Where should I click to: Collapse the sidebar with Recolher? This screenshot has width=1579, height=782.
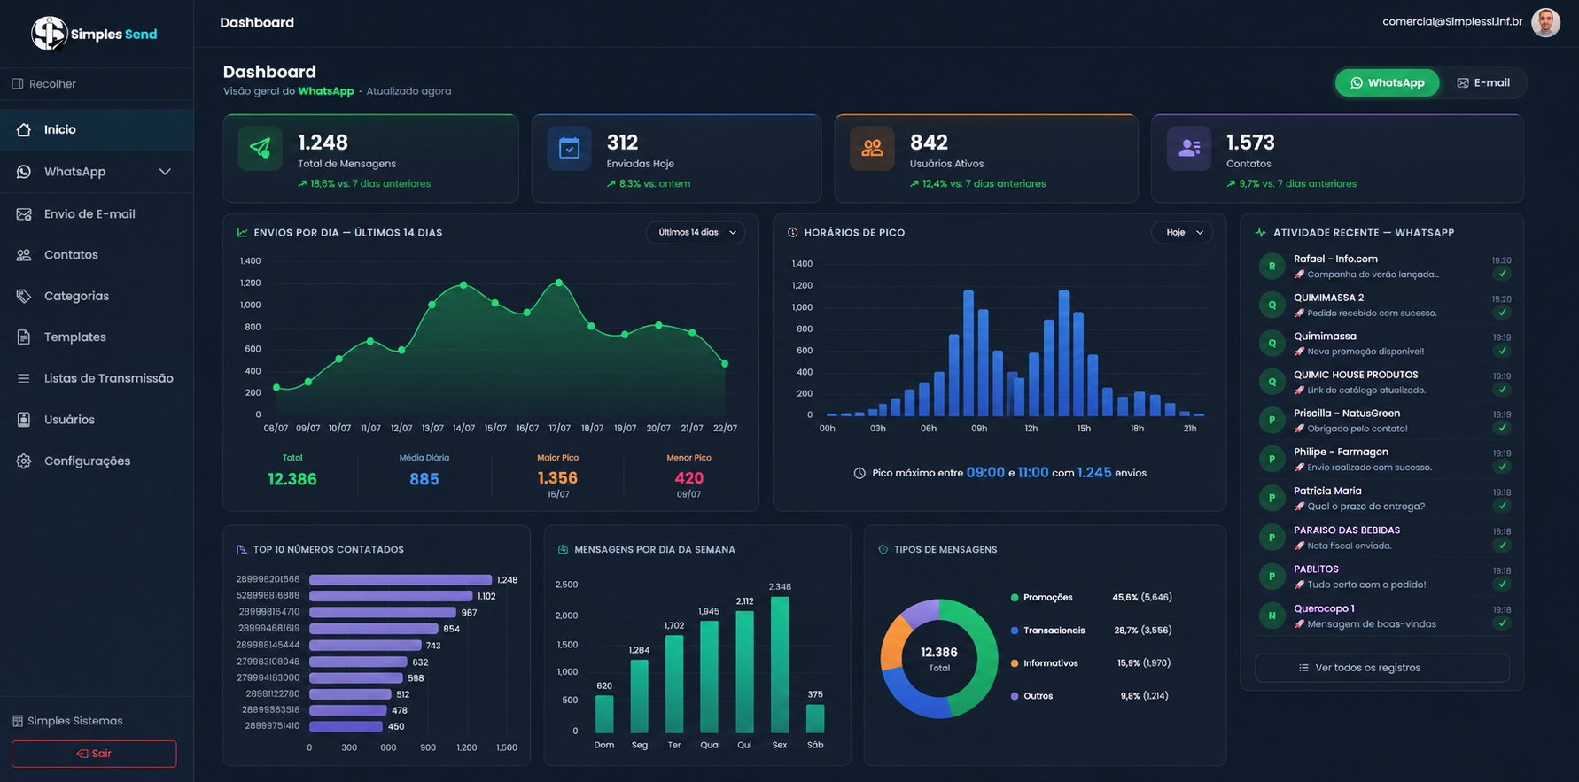[x=44, y=84]
